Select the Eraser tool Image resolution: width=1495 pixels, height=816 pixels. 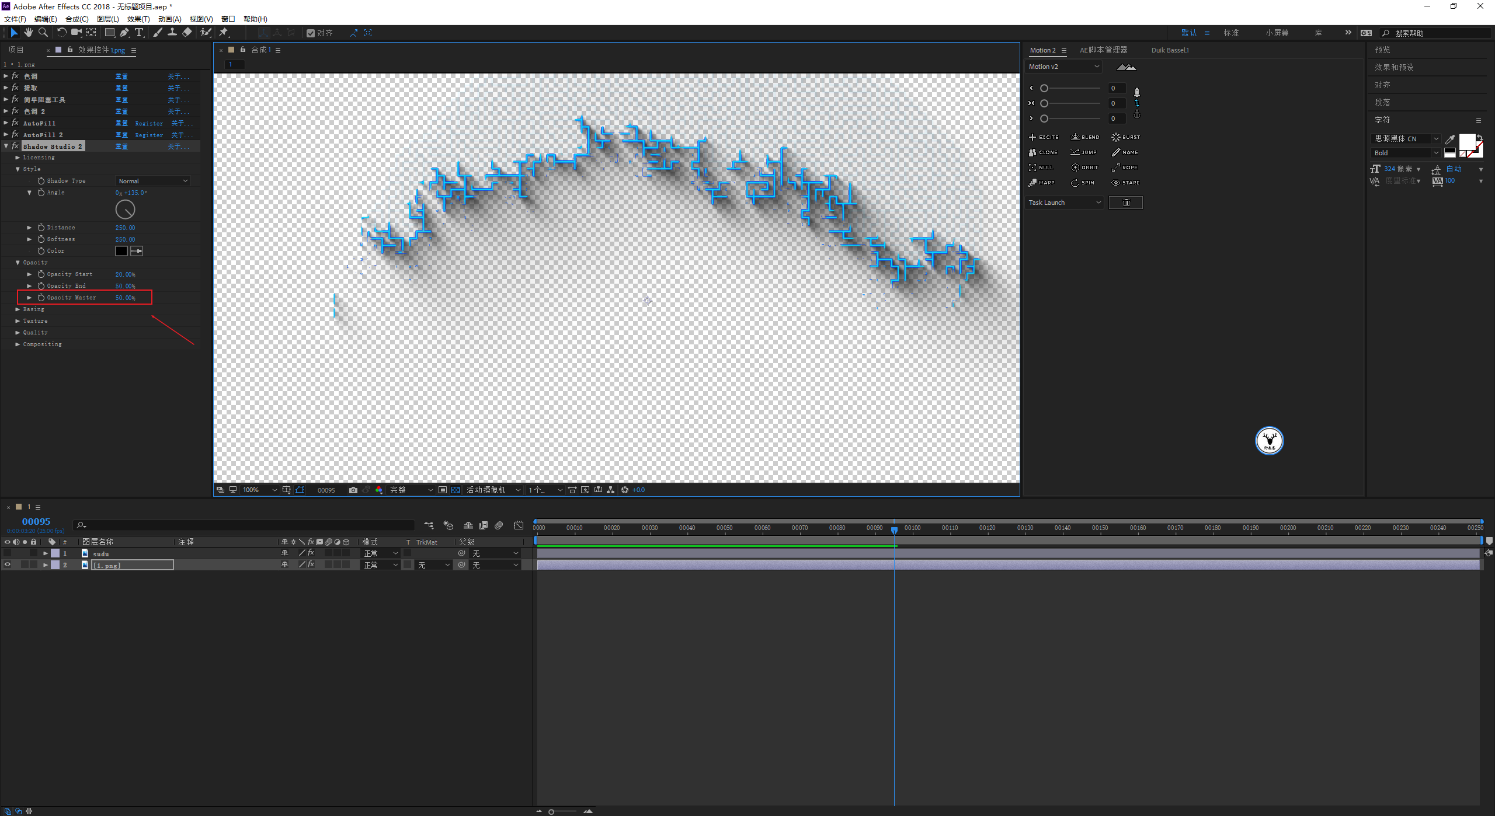pyautogui.click(x=187, y=33)
